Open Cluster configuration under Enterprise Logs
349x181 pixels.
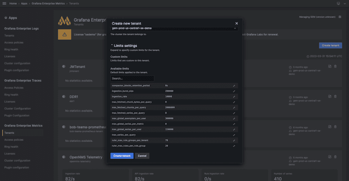coord(17,63)
